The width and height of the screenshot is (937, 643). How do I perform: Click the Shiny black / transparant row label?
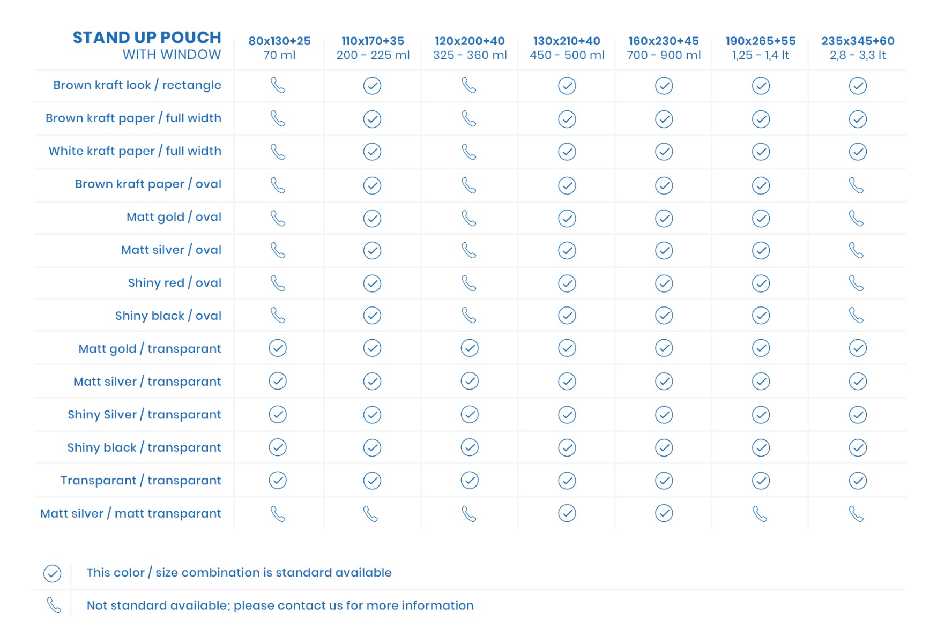(144, 447)
